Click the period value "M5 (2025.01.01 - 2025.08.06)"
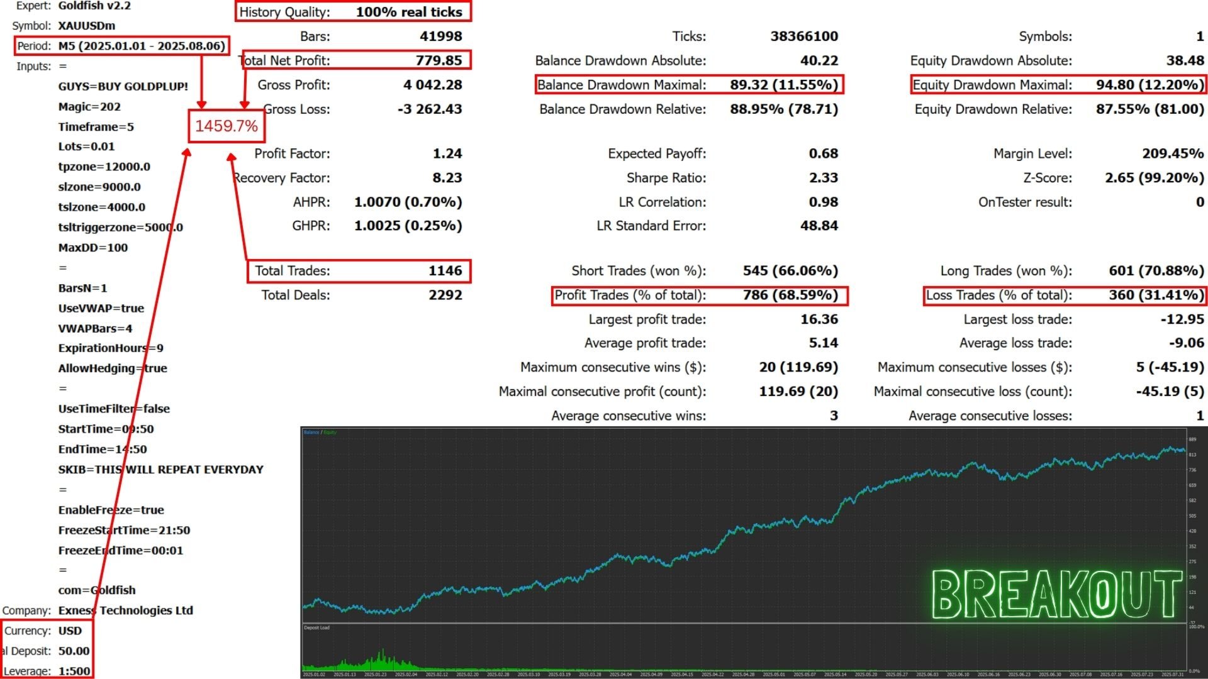The image size is (1208, 679). 142,46
